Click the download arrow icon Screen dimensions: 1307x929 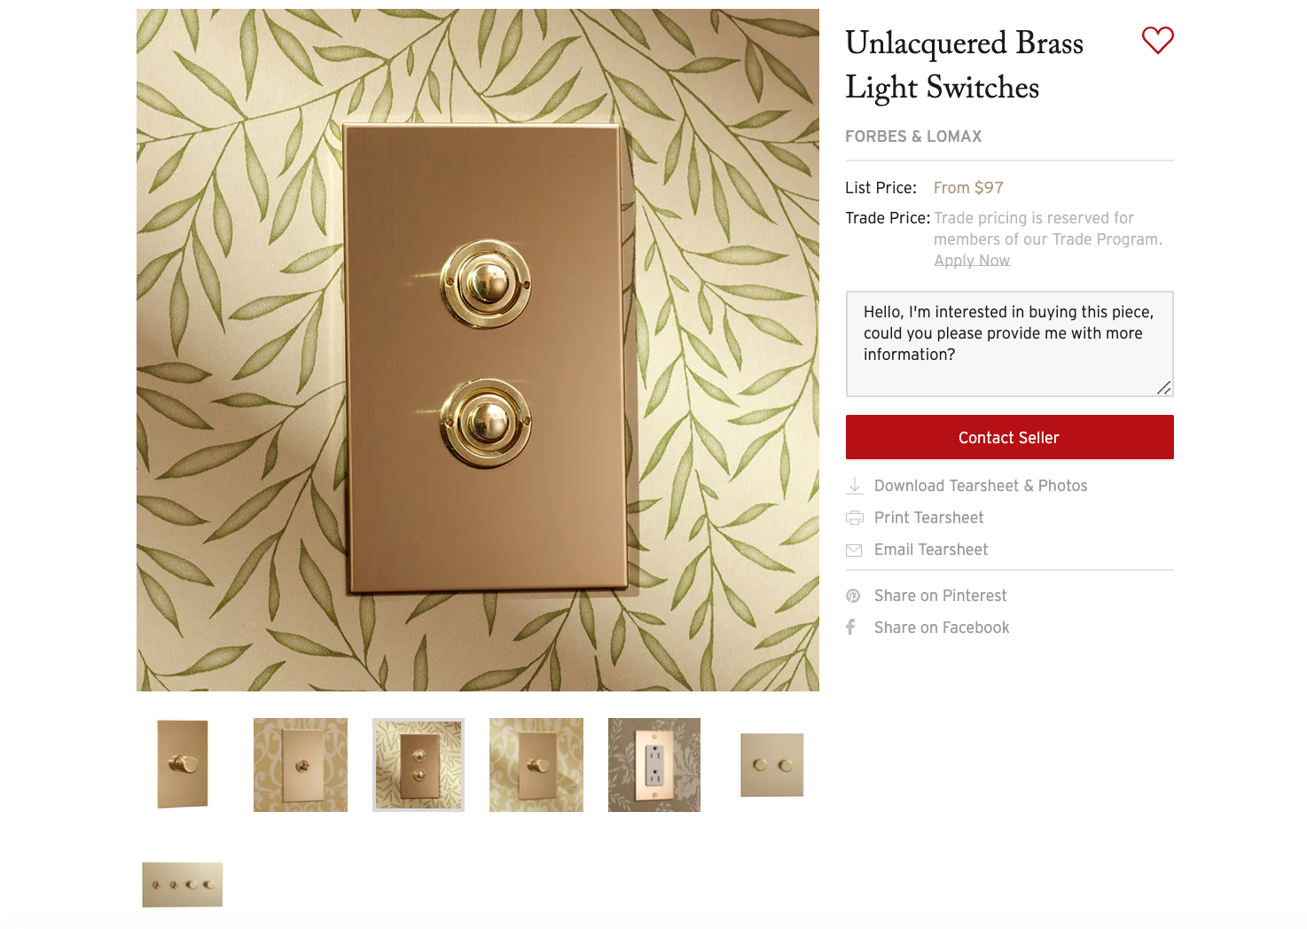tap(855, 486)
